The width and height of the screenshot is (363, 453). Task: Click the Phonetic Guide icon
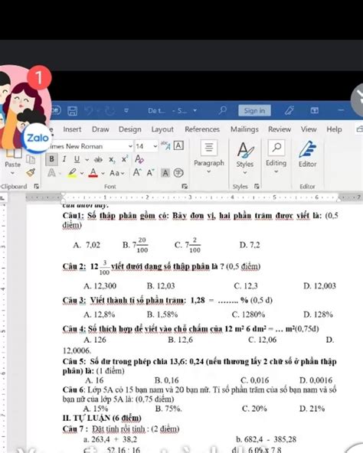pos(165,145)
